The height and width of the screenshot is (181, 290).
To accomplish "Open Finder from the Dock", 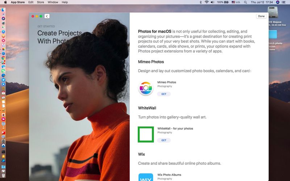I will [x=3, y=10].
